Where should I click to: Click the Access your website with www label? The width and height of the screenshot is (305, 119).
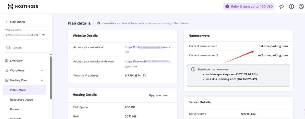[94, 62]
